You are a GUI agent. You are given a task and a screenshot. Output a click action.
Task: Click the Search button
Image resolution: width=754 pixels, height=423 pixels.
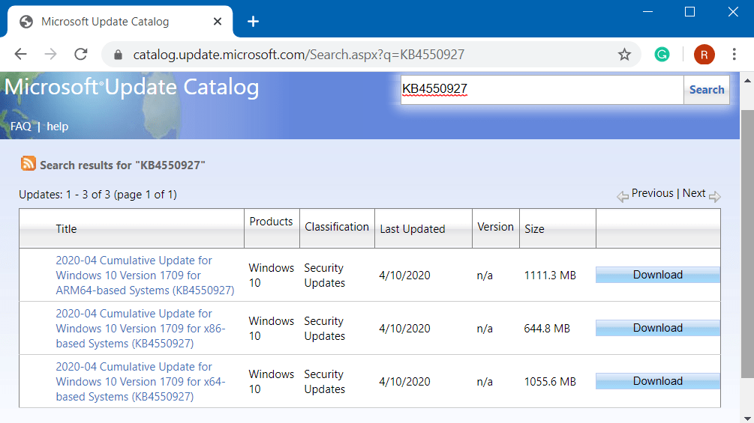(707, 90)
